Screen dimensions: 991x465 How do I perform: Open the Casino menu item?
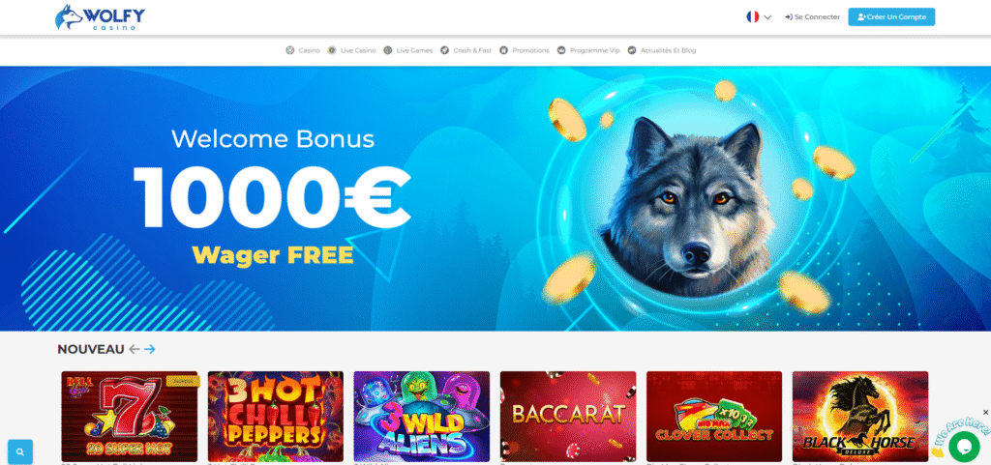pos(303,50)
